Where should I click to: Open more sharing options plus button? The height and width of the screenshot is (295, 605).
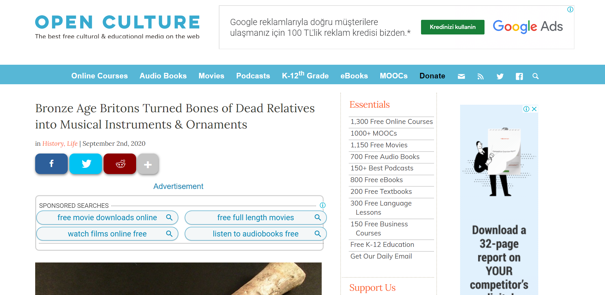(148, 164)
